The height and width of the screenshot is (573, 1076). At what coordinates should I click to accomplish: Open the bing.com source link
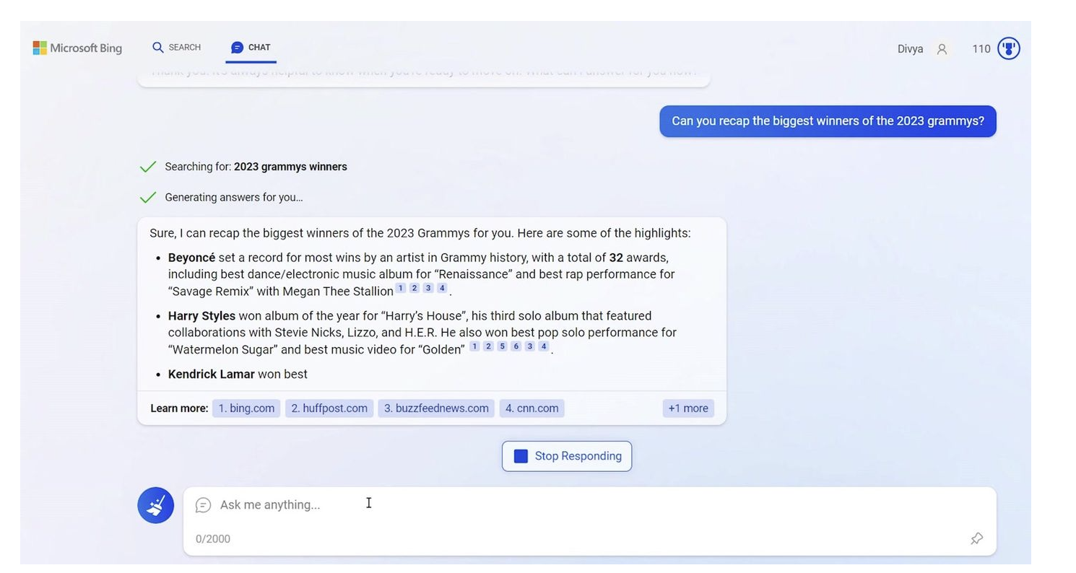[x=246, y=408]
